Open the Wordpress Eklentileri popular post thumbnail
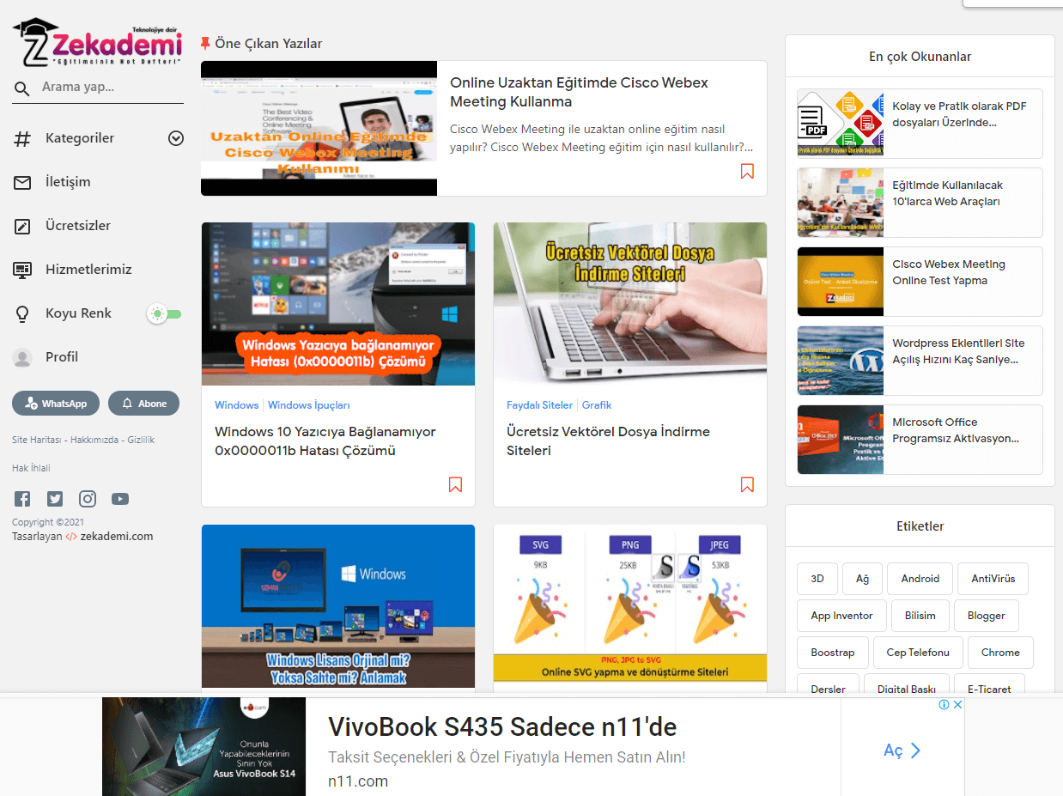 click(841, 361)
